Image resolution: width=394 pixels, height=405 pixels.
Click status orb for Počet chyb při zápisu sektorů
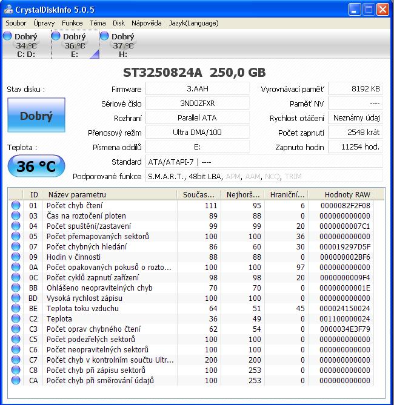click(16, 370)
